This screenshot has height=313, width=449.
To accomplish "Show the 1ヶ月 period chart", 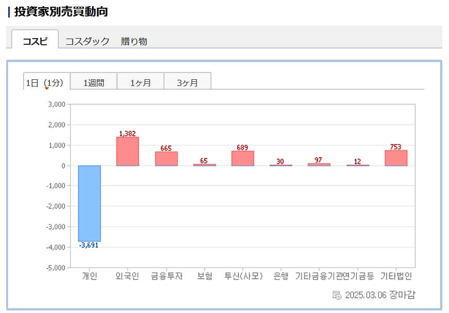I will tap(140, 82).
